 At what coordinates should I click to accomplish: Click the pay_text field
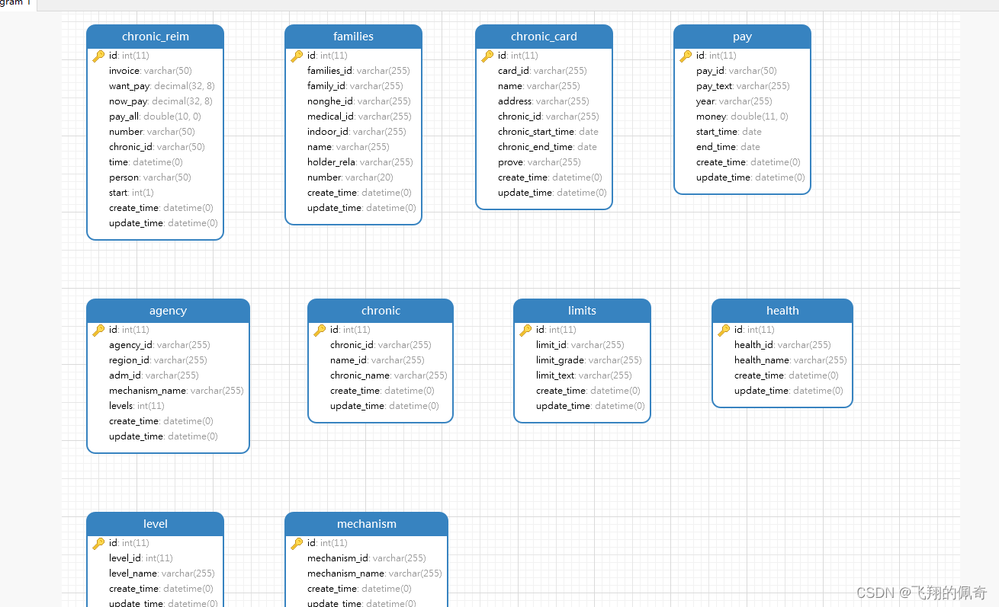click(743, 86)
